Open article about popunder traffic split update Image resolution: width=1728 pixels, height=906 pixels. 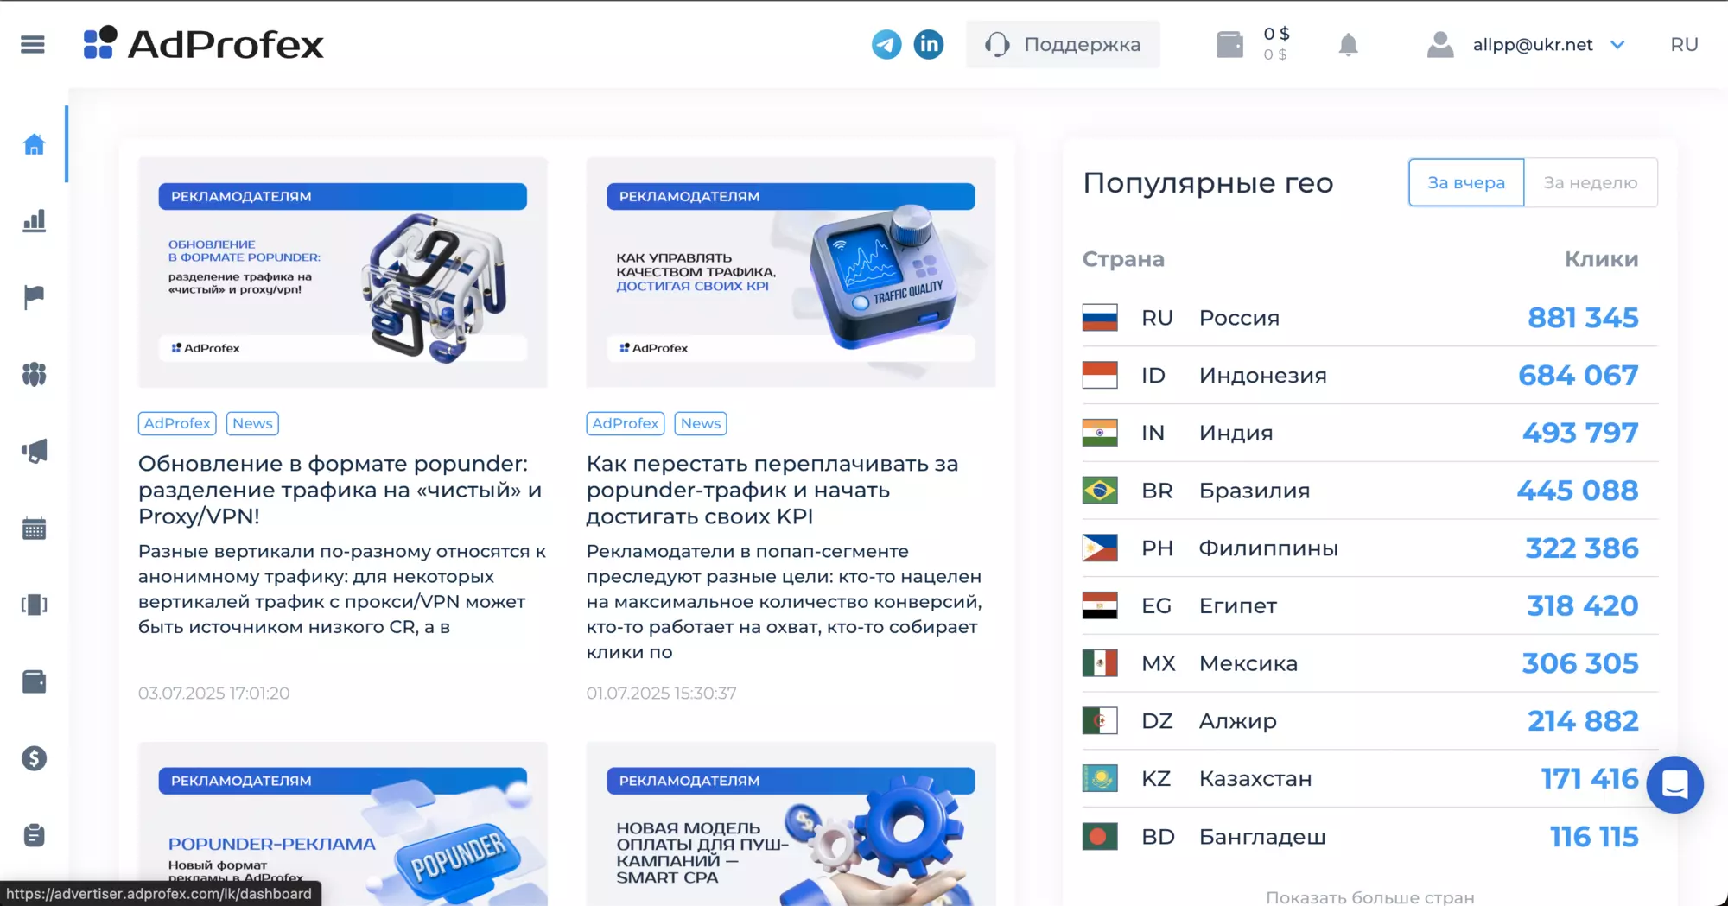pos(340,490)
